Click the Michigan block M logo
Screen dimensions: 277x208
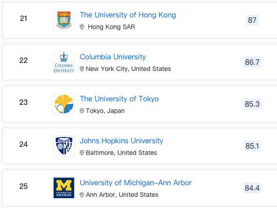64,188
